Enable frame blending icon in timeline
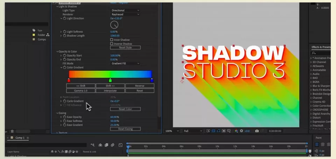The image size is (336, 159). [106, 145]
